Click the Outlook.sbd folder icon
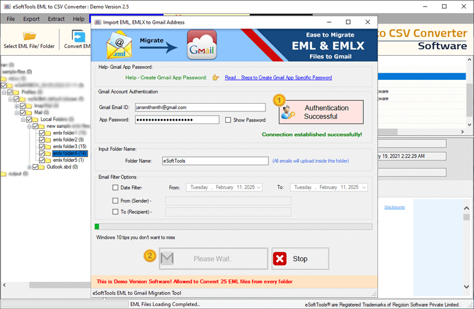This screenshot has height=309, width=474. coord(41,167)
